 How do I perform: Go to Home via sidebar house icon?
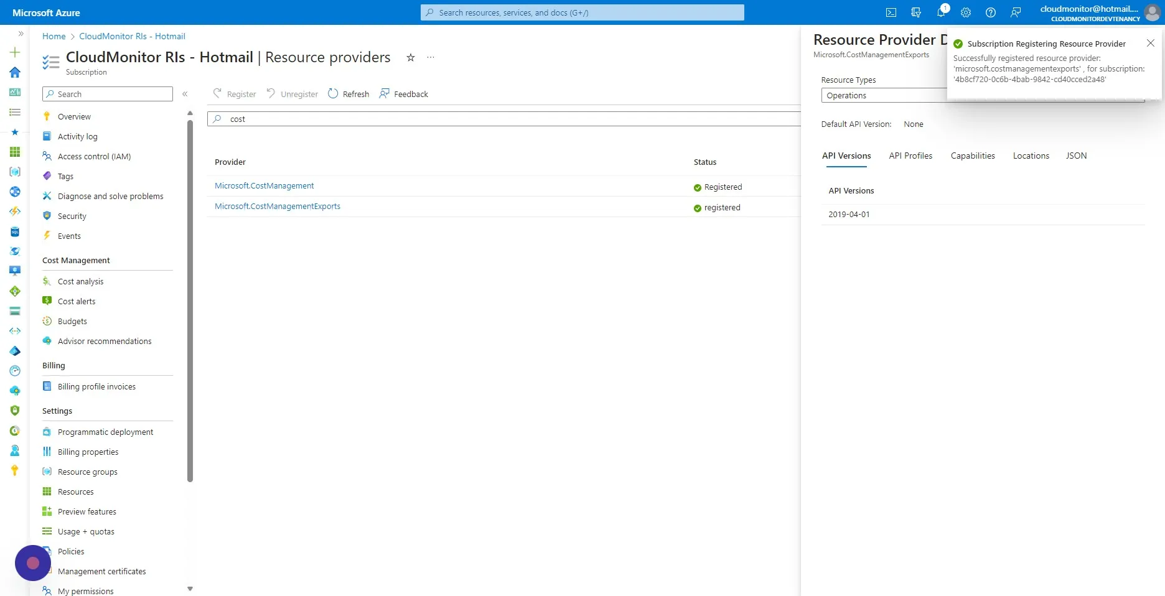15,72
